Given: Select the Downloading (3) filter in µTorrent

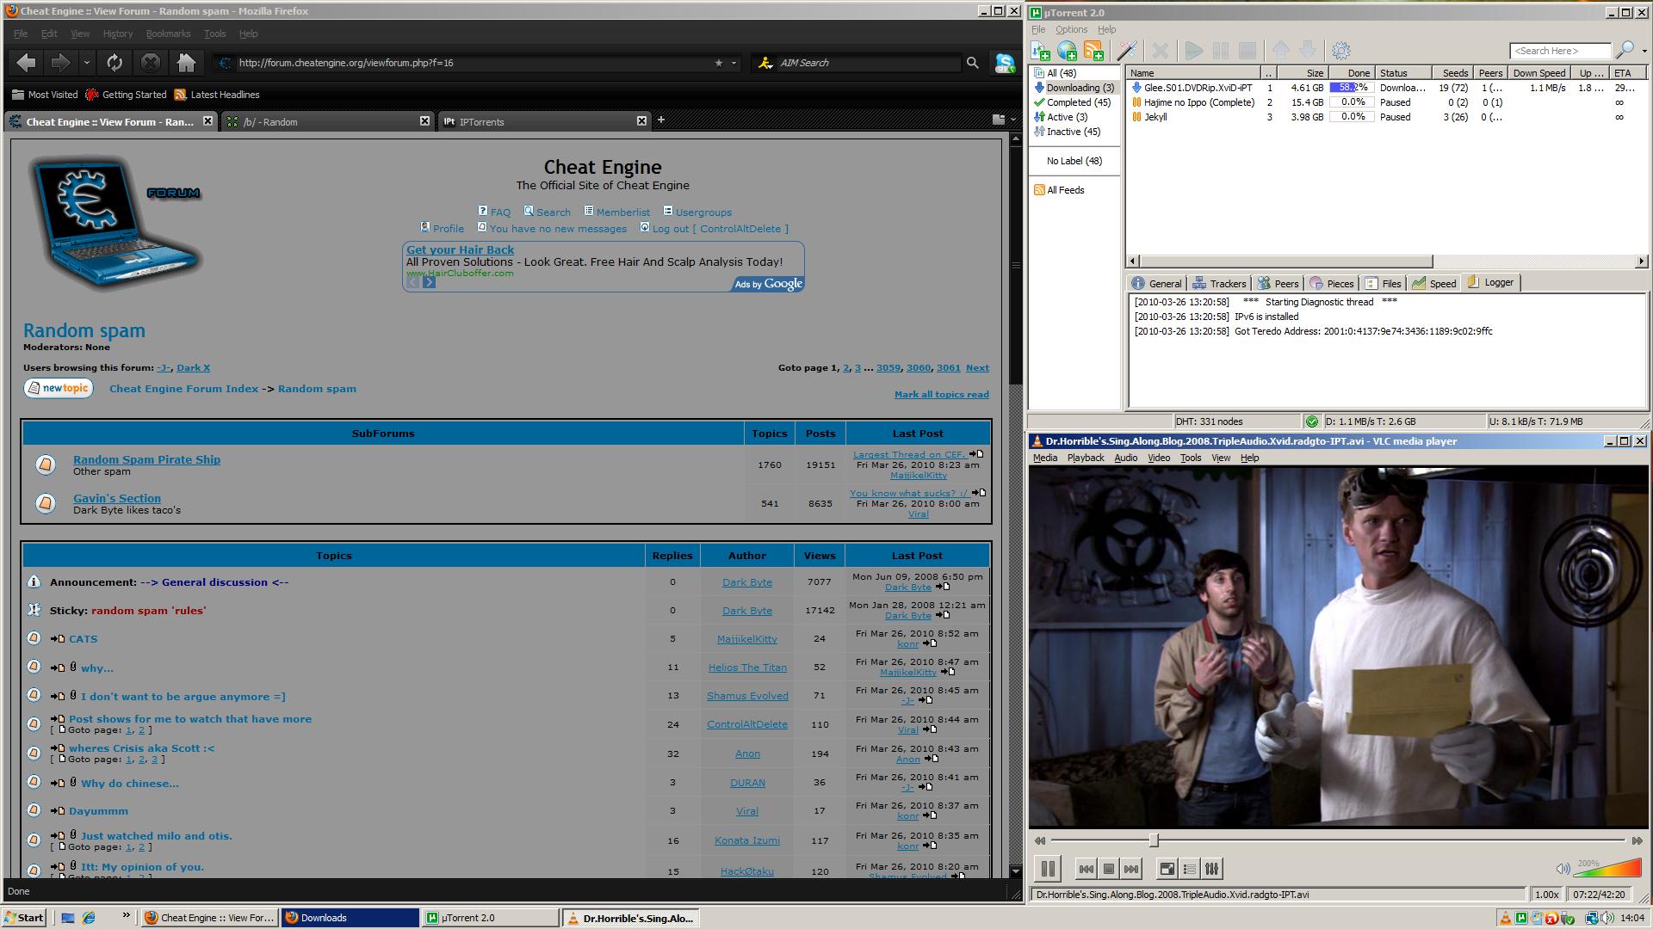Looking at the screenshot, I should [1078, 87].
